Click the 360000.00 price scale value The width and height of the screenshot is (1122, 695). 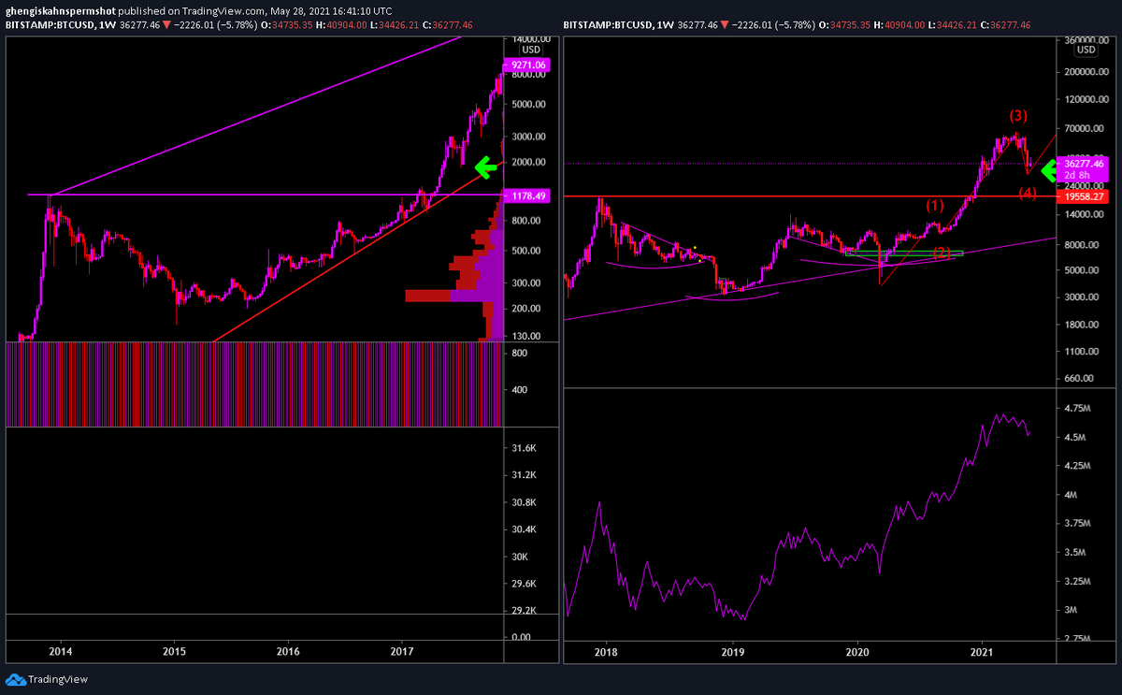tap(1086, 42)
